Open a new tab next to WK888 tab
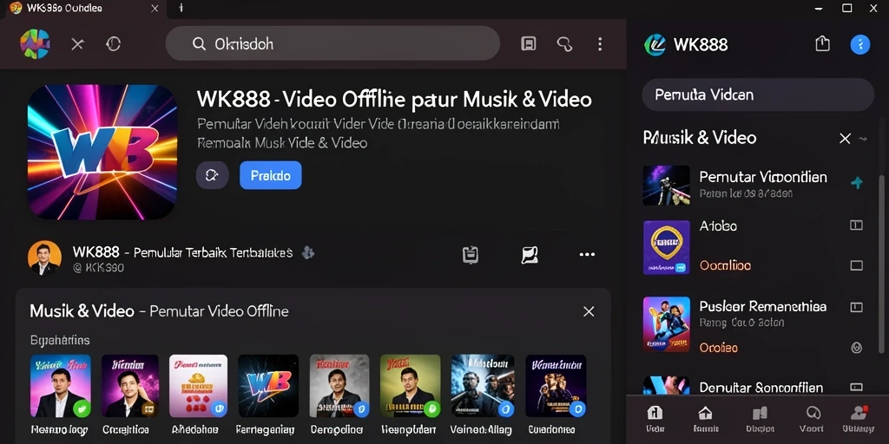Viewport: 889px width, 444px height. pos(181,8)
